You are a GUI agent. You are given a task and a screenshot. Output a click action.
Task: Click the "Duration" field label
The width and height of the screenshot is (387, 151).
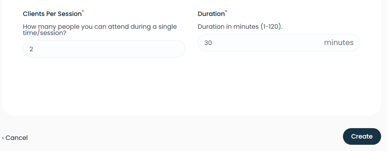pos(211,14)
